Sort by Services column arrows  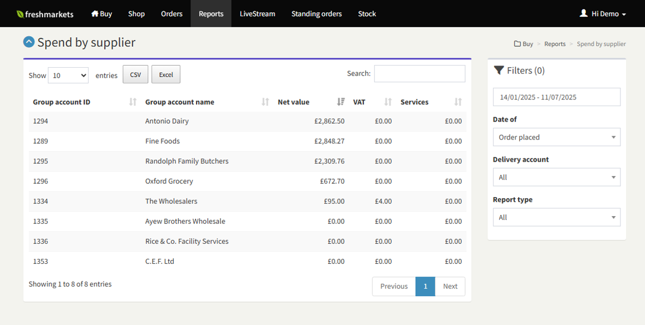(x=458, y=102)
